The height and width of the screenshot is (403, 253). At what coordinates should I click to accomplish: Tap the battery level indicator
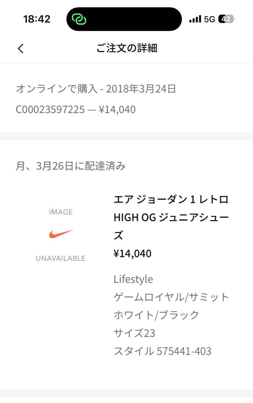coord(226,19)
